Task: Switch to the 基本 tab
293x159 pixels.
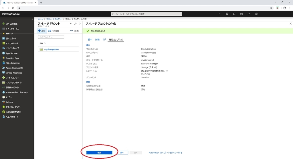Action: 90,40
